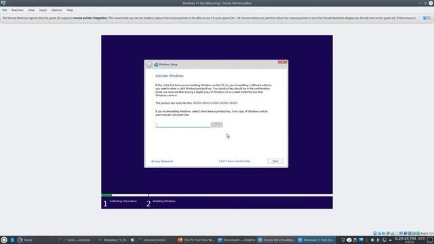Click the VirtualBox window title bar icon
The image size is (434, 244).
(x=3, y=3)
